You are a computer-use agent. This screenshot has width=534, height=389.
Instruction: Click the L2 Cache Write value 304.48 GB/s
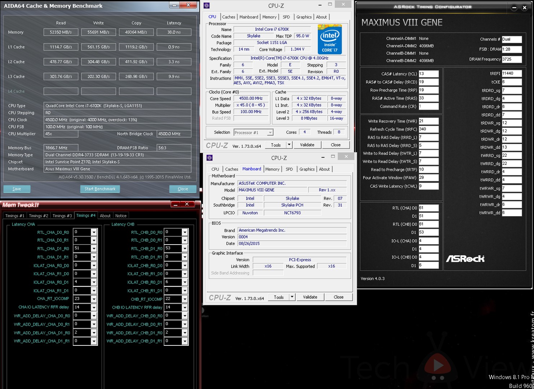(99, 62)
